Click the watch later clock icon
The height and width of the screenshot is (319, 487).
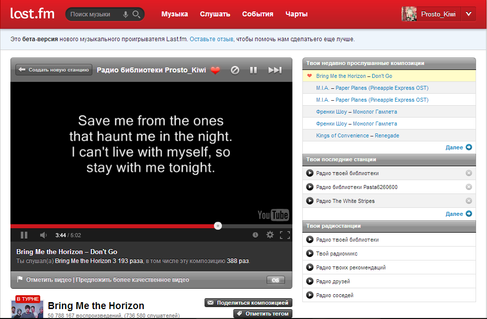tap(255, 235)
